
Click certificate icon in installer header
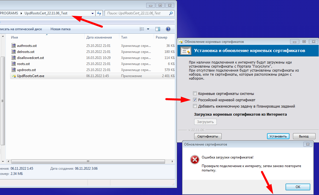(x=186, y=51)
